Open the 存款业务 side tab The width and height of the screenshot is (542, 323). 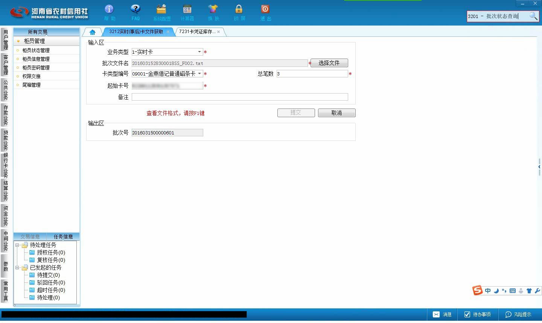click(x=6, y=115)
